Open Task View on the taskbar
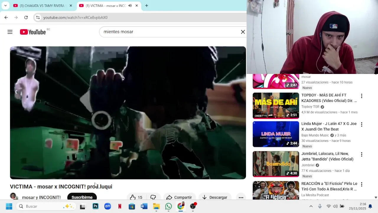This screenshot has width=378, height=213. click(83, 206)
